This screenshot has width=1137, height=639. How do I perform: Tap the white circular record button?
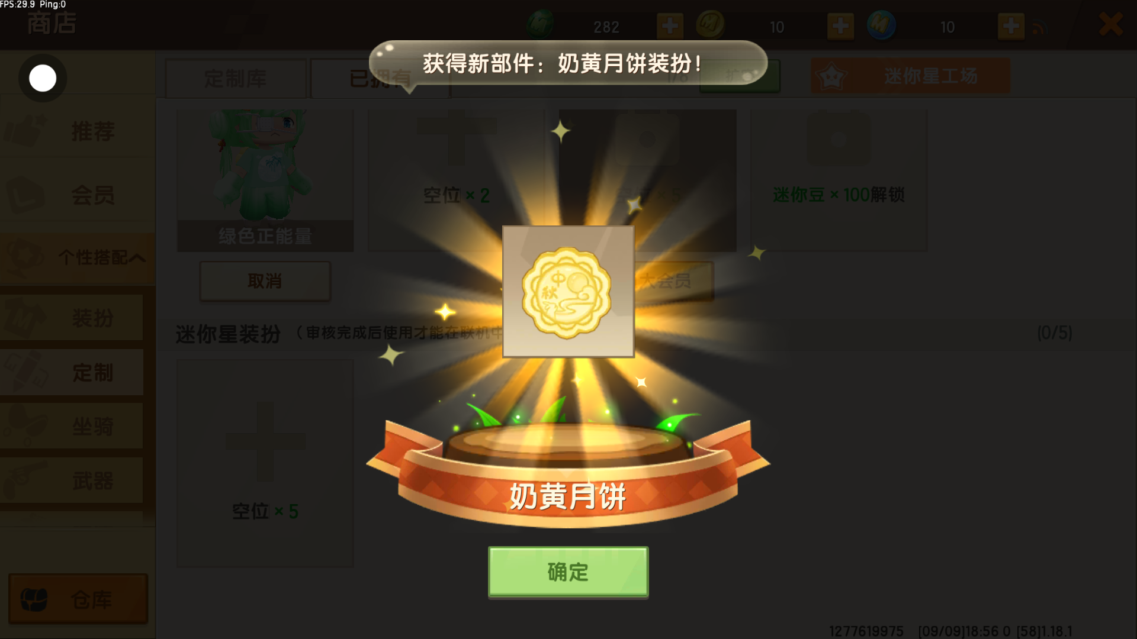click(x=43, y=78)
